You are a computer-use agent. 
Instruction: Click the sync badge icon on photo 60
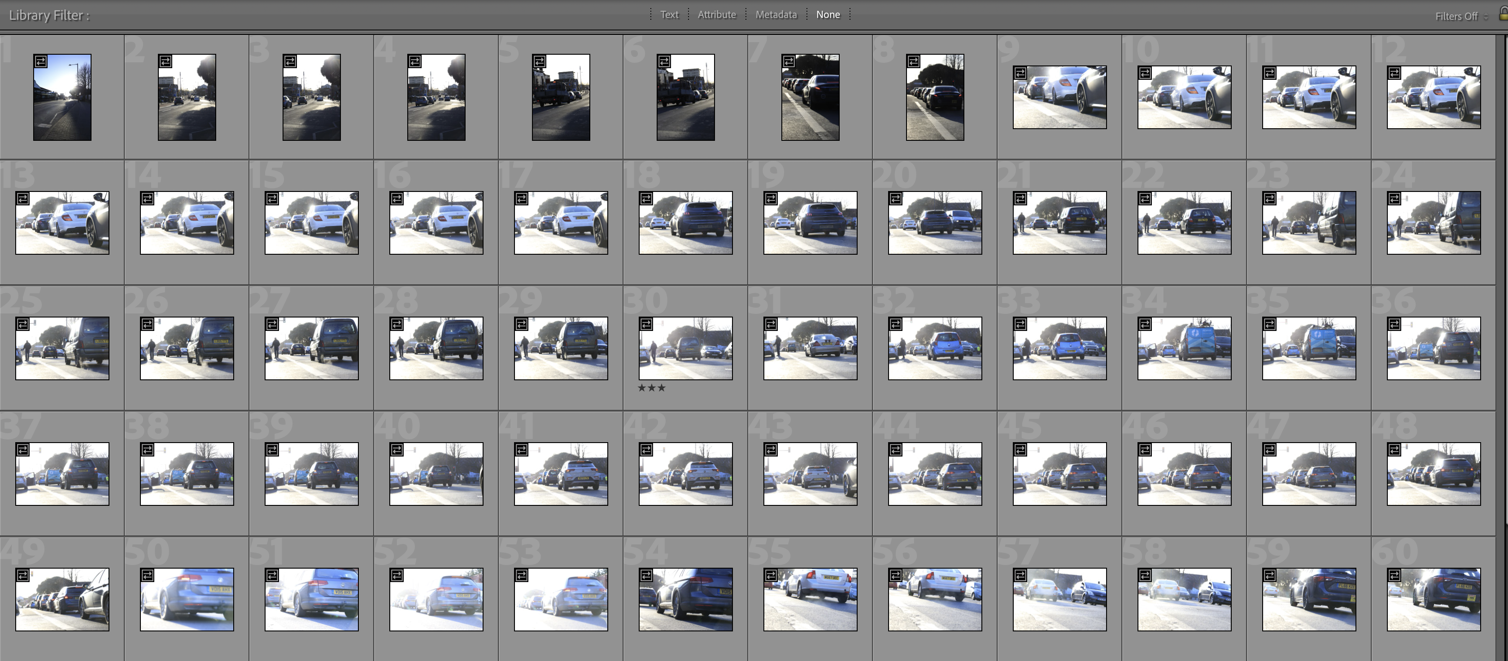(1394, 575)
